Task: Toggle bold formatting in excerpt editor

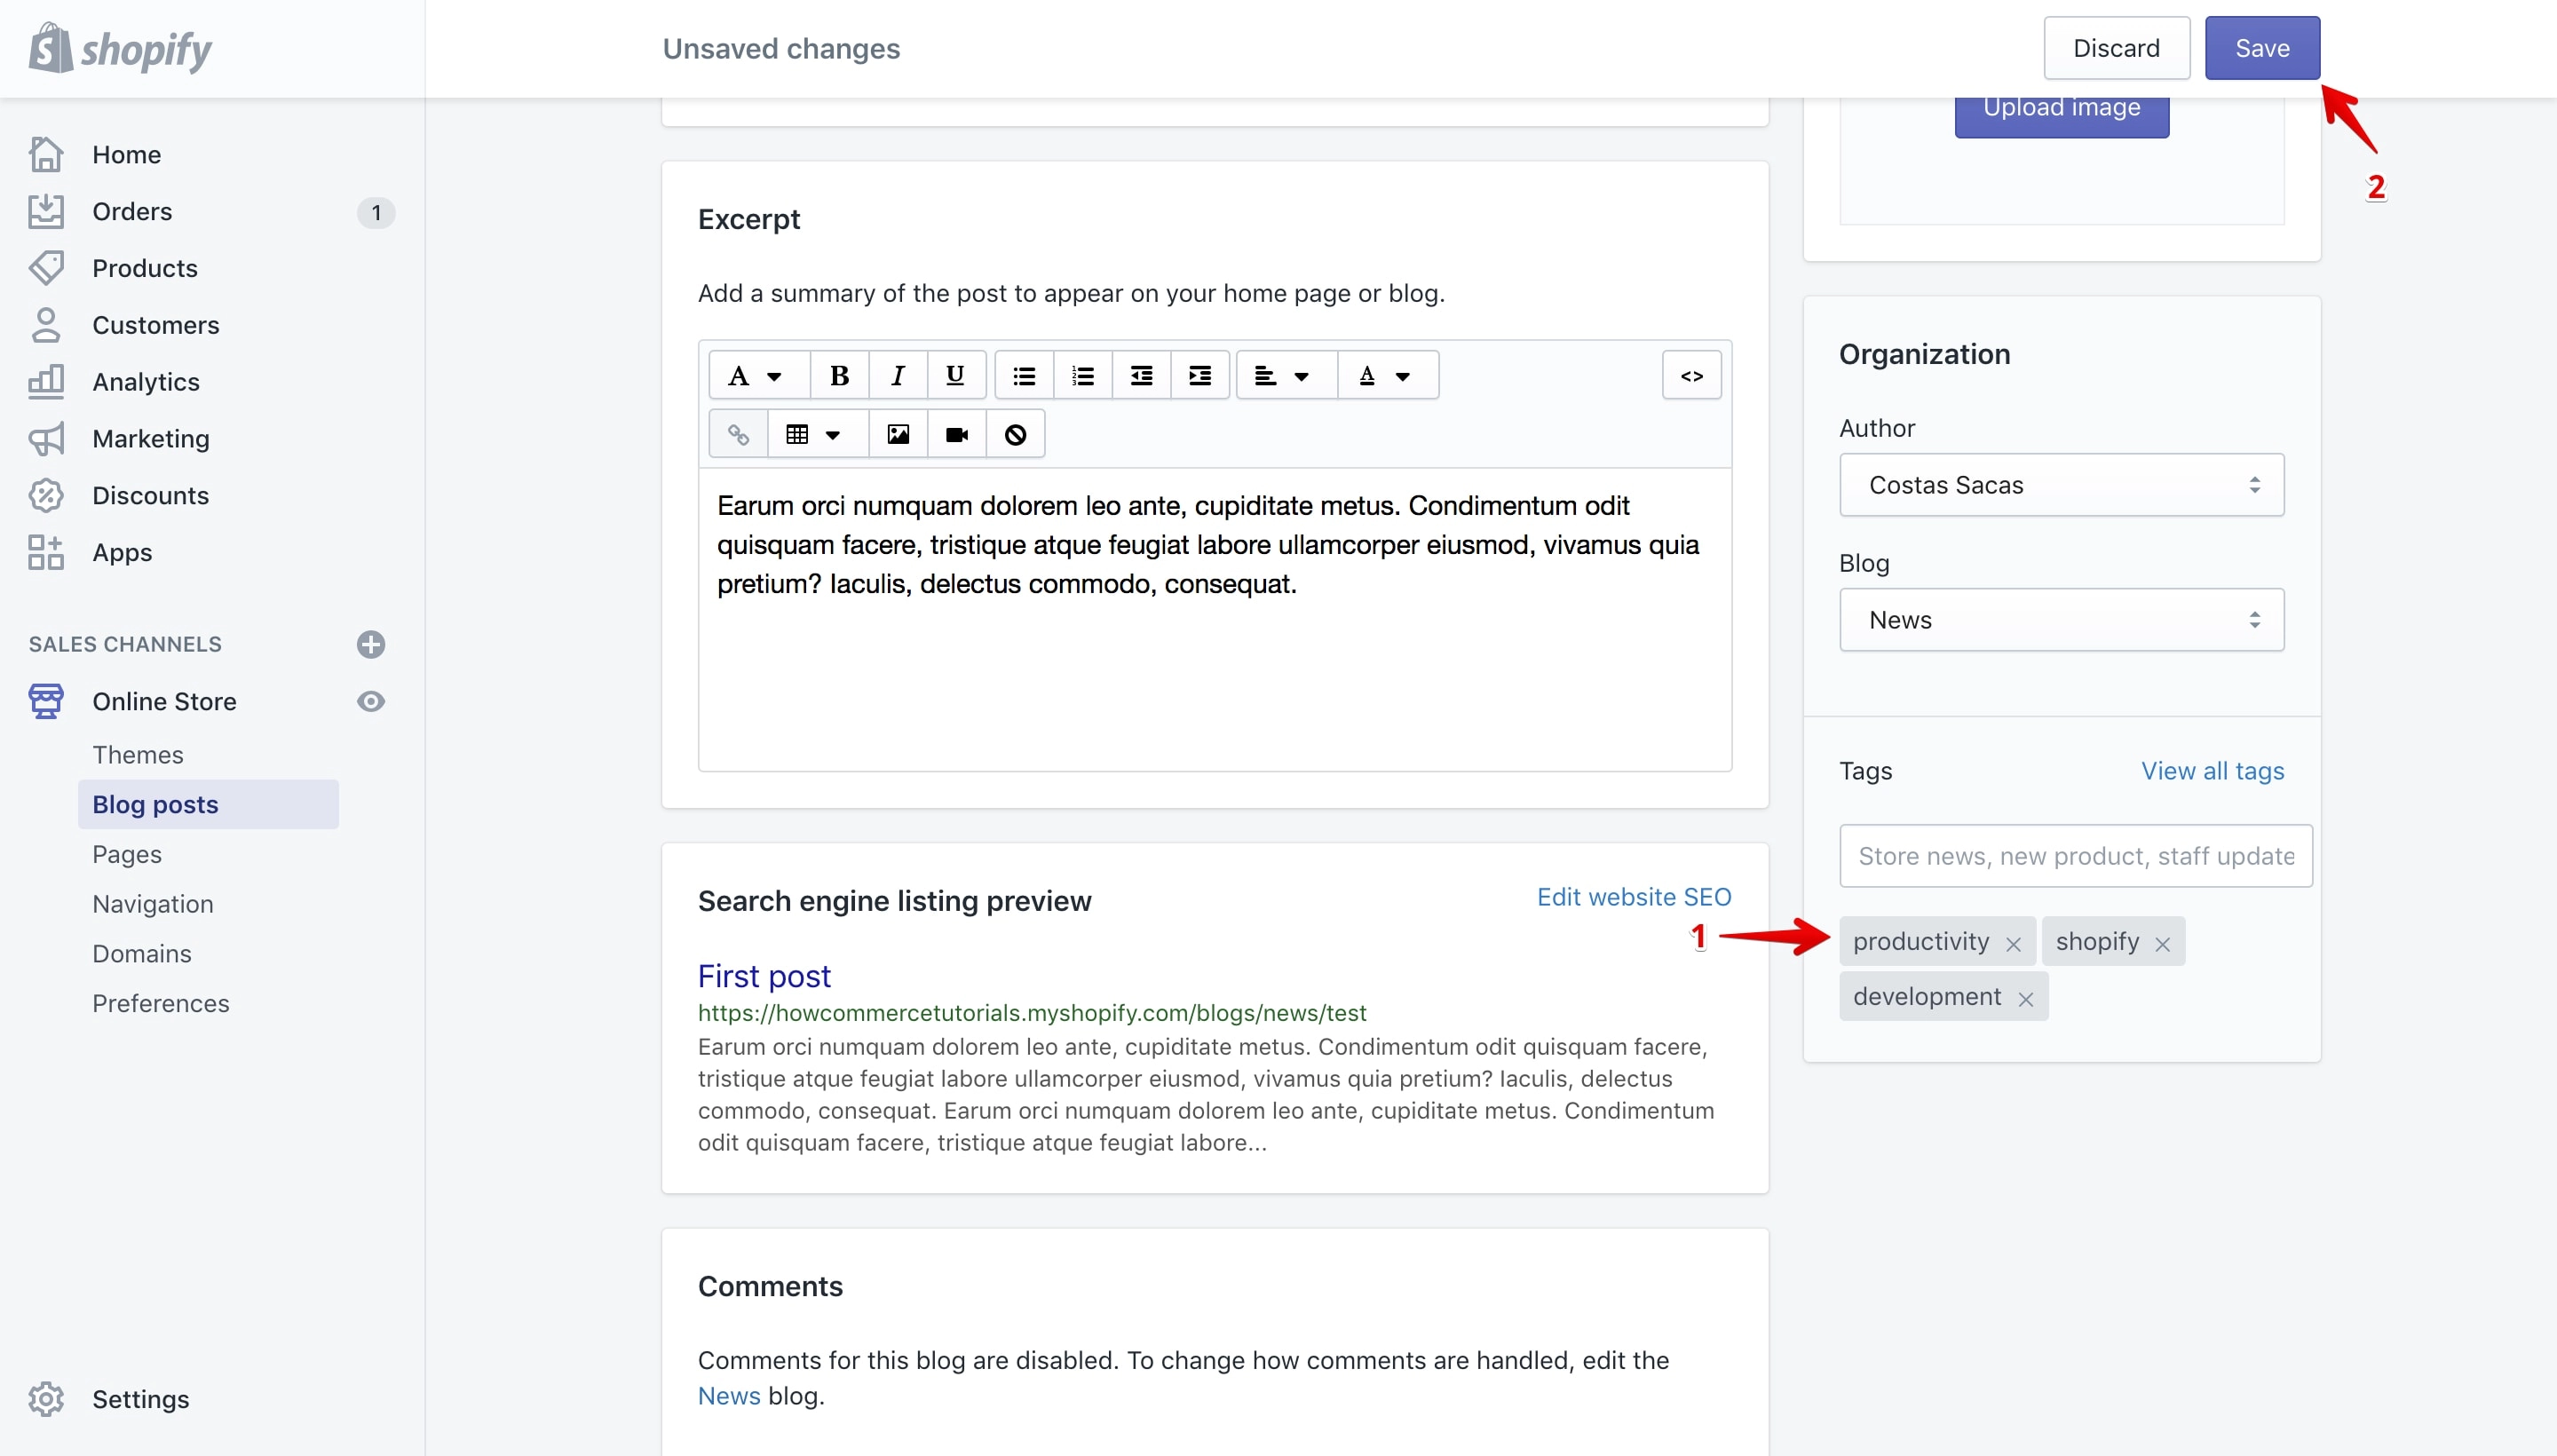Action: tap(839, 375)
